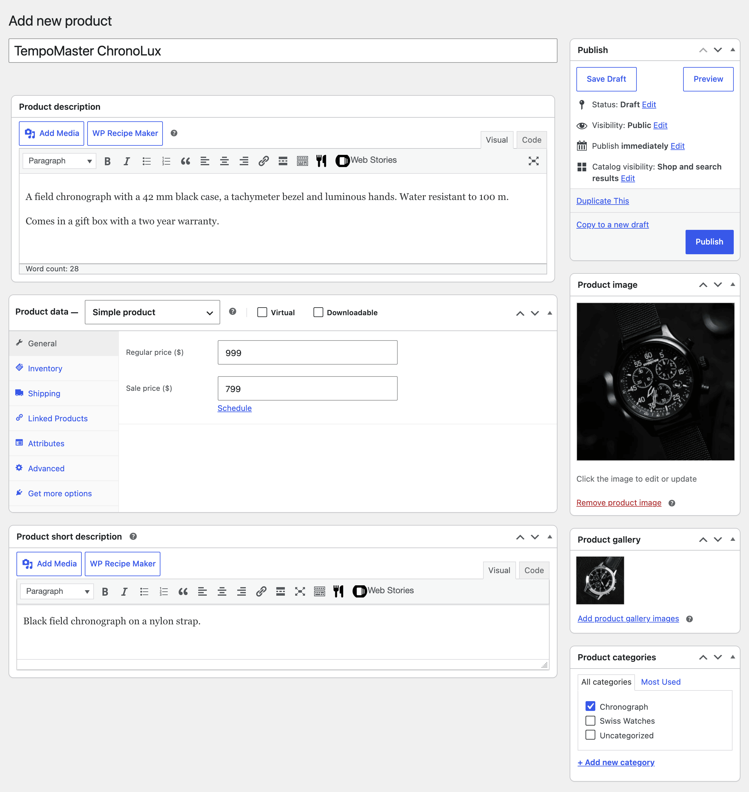749x792 pixels.
Task: Click the Schedule sale price link
Action: pos(234,408)
